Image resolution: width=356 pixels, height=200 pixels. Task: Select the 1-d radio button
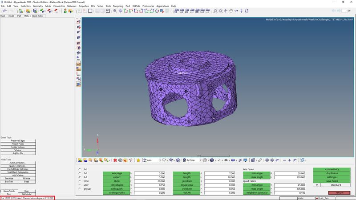(80, 169)
